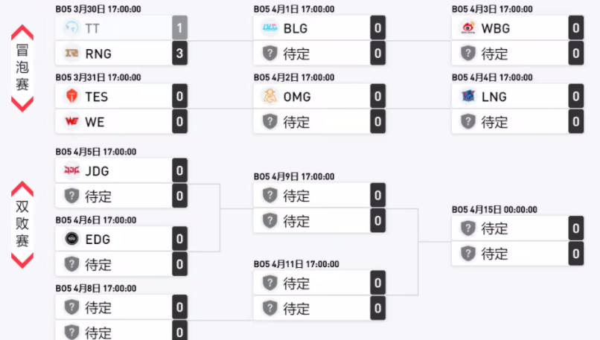Switch to the 双败赛 stage label

coord(22,224)
